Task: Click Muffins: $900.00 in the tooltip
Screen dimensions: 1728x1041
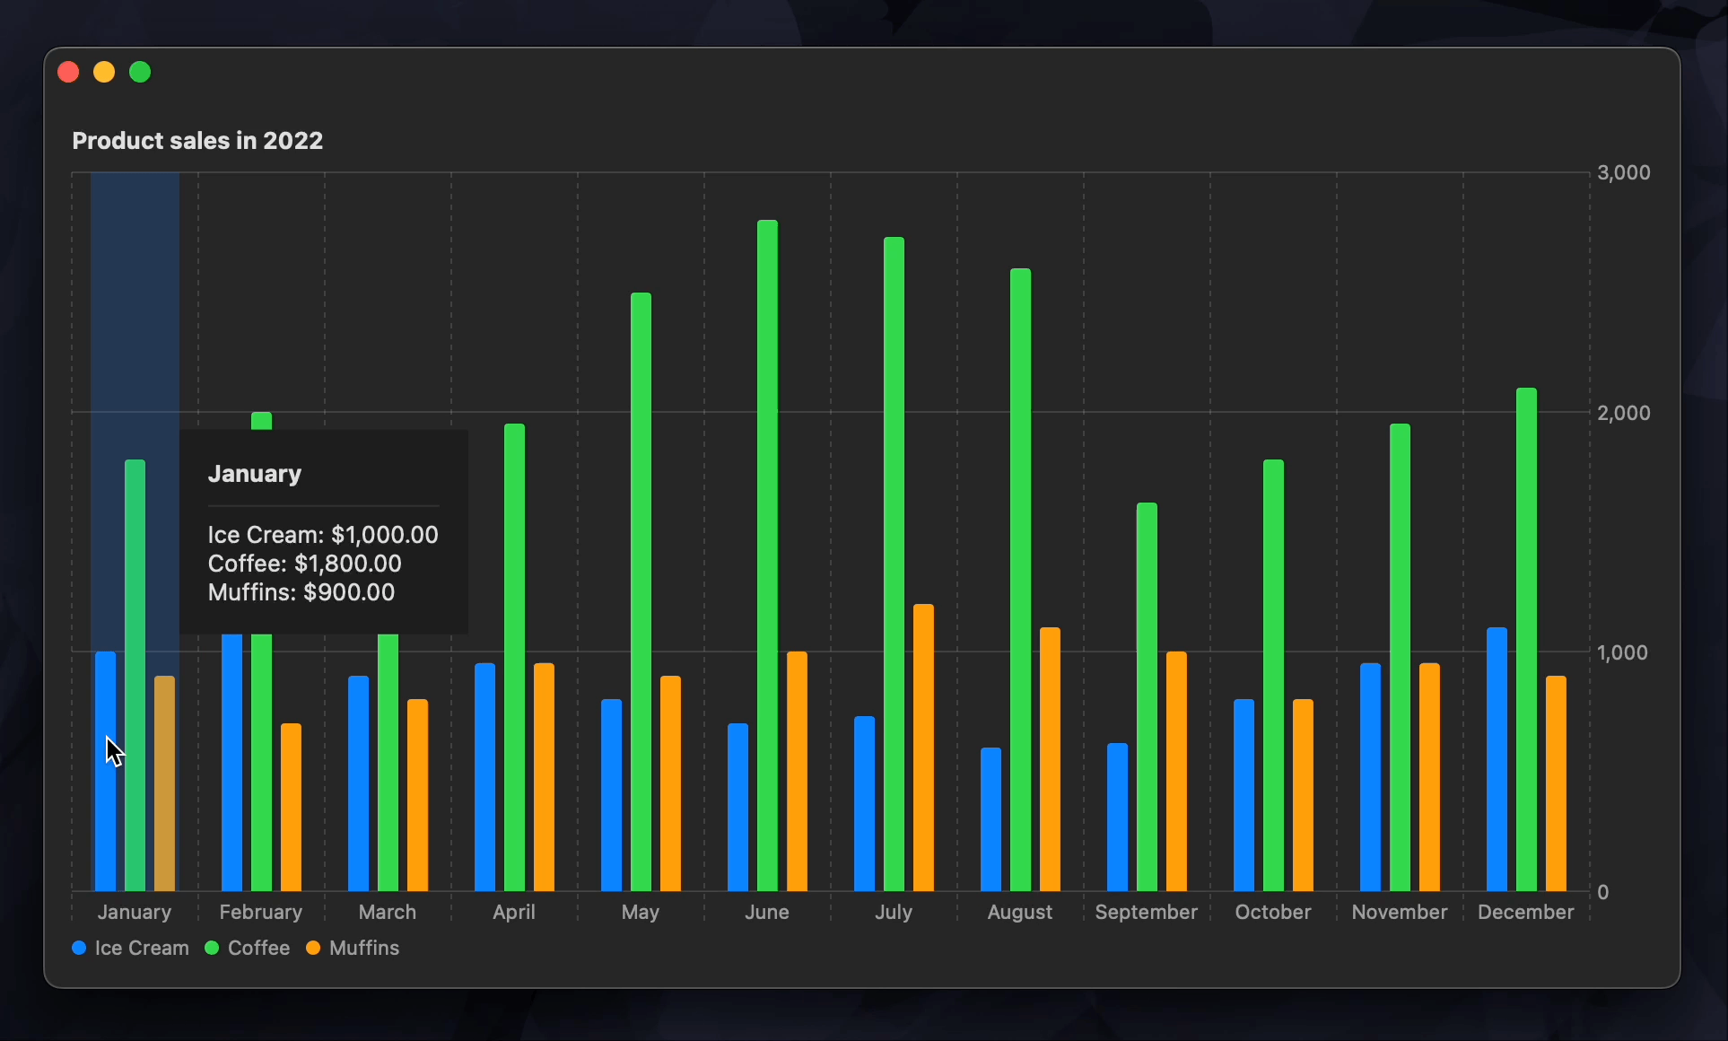Action: [x=301, y=592]
